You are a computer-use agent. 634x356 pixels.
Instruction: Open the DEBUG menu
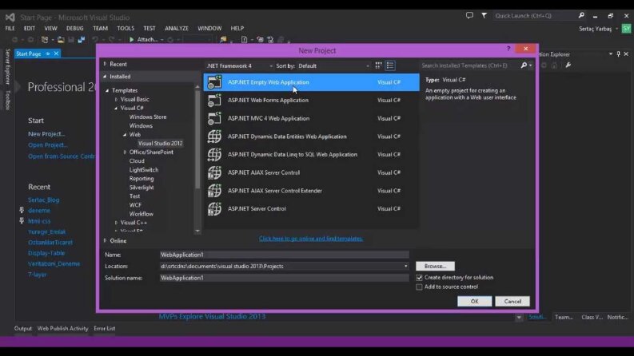75,28
